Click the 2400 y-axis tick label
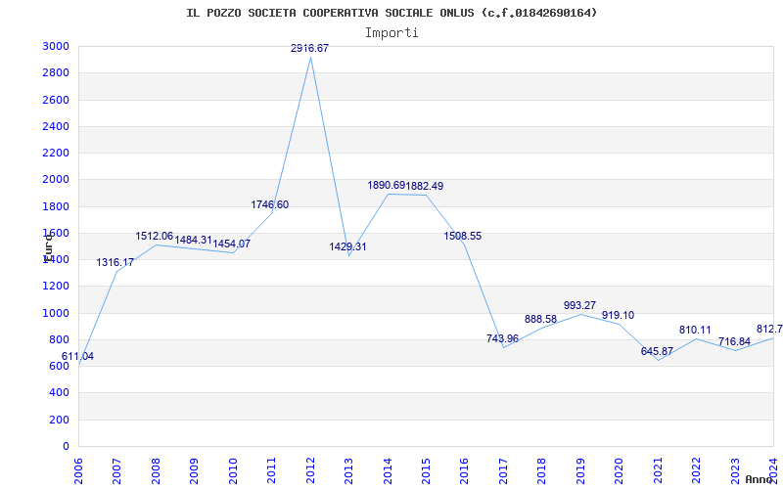The height and width of the screenshot is (489, 783). [56, 126]
